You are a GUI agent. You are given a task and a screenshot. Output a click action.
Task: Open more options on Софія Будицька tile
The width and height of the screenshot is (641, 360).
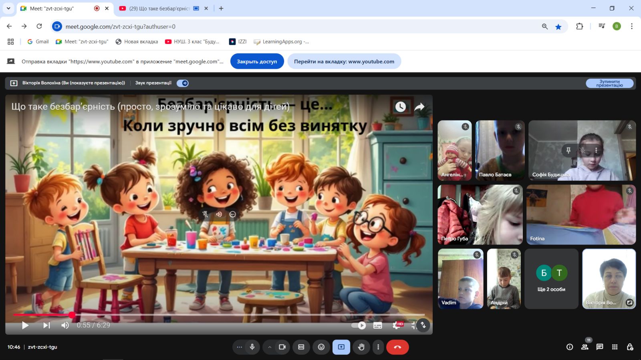pos(596,150)
